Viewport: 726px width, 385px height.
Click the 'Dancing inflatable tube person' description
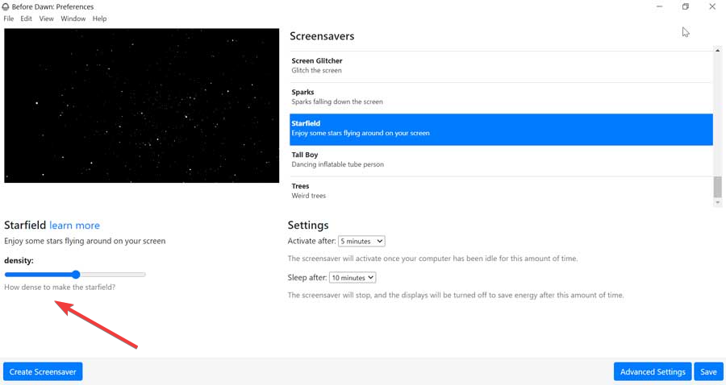337,164
